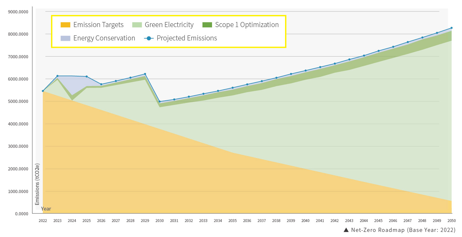Click the 2040 x-axis year label
Screen dimensions: 462x237
(x=305, y=220)
